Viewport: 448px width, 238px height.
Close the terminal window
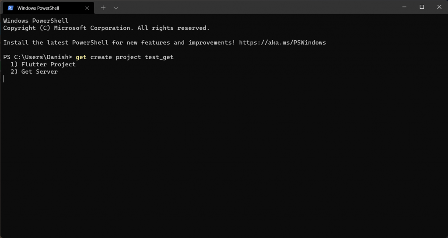coord(439,7)
